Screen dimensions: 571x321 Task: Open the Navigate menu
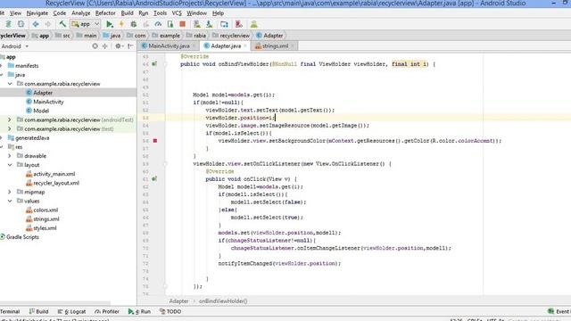[x=37, y=13]
